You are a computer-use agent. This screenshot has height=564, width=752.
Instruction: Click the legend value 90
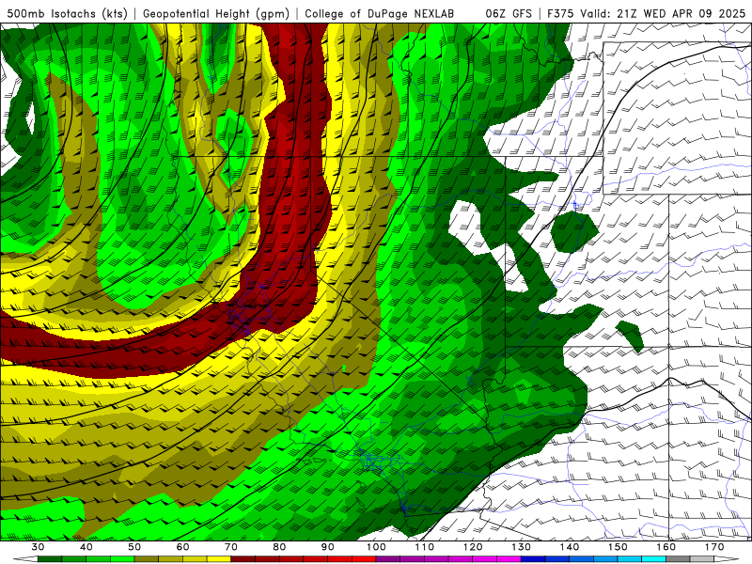(328, 547)
